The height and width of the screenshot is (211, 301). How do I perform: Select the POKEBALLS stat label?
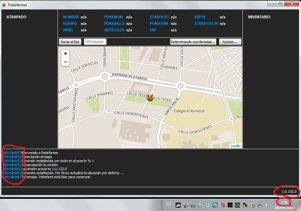tap(114, 24)
